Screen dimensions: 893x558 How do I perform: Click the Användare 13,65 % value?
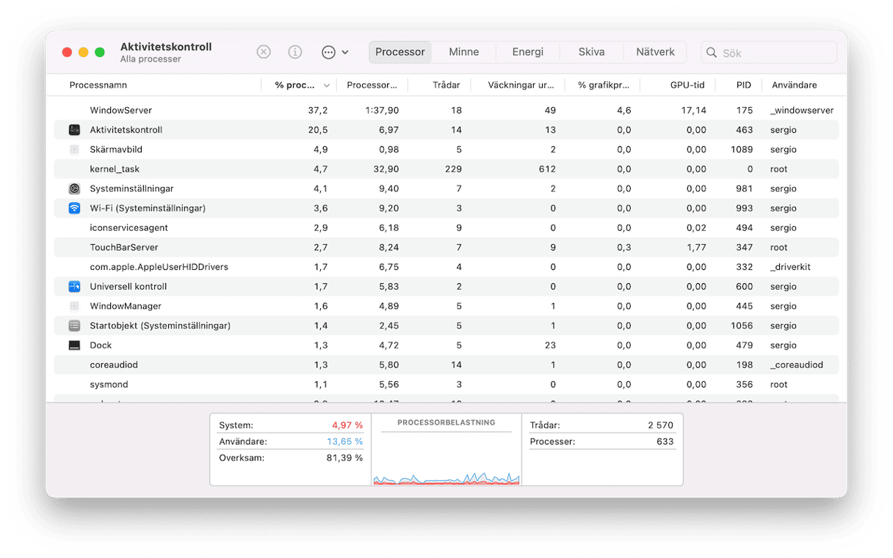[345, 441]
